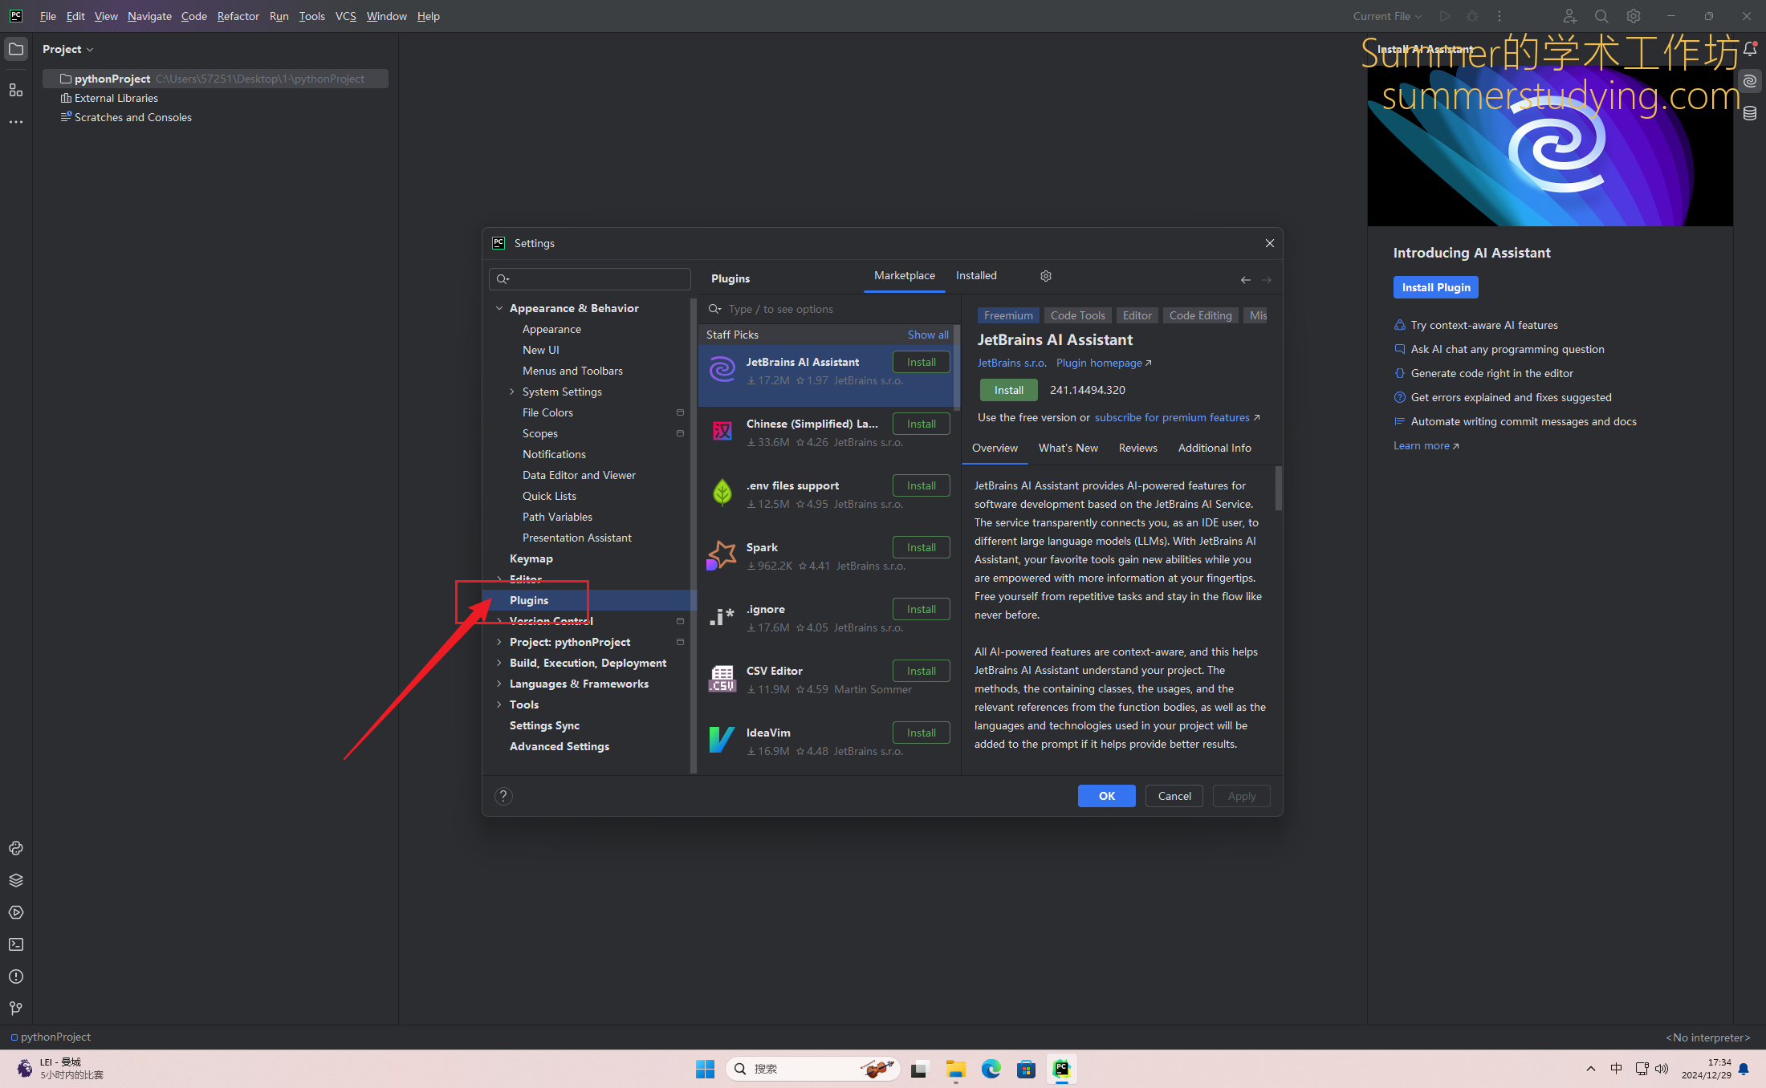1766x1088 pixels.
Task: Click plugin description scrollbar
Action: pyautogui.click(x=1278, y=489)
